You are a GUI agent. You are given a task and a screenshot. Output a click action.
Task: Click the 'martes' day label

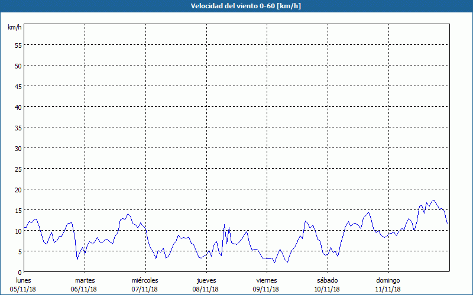click(85, 280)
